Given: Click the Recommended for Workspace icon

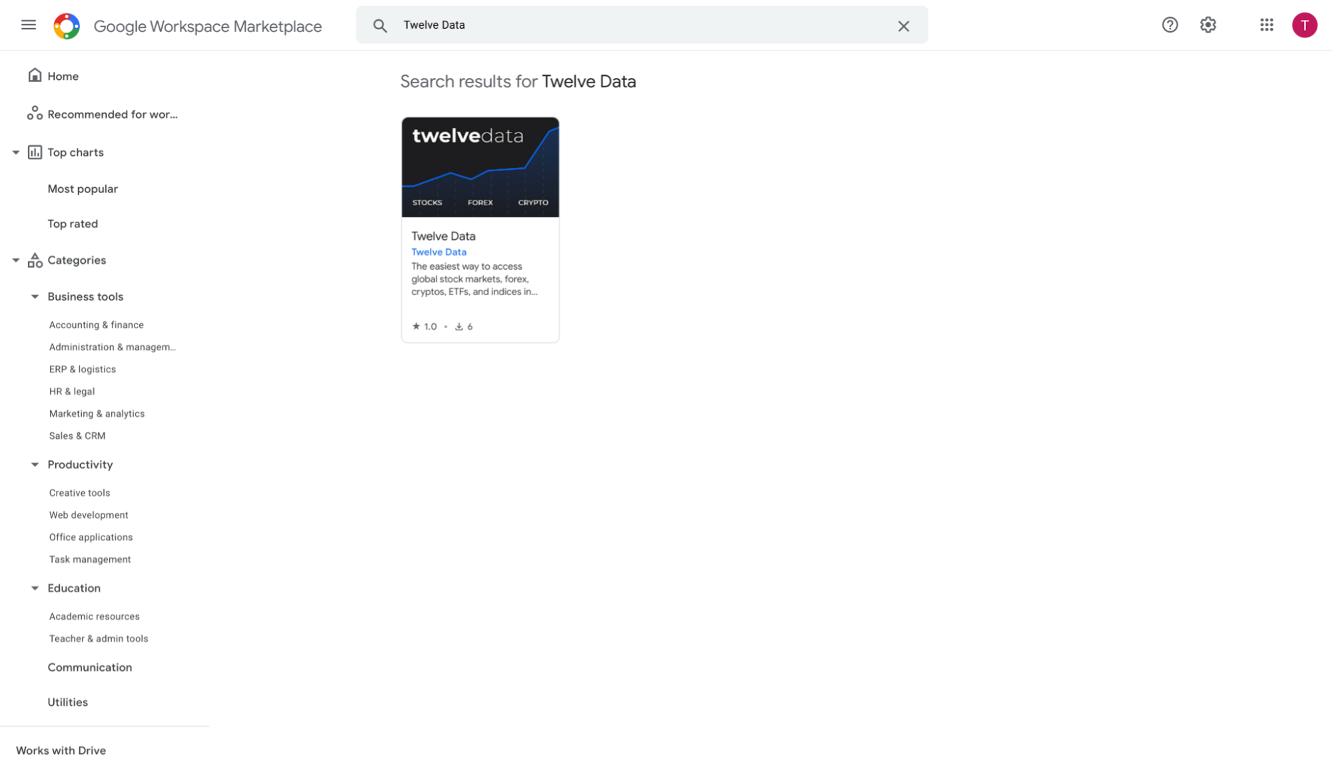Looking at the screenshot, I should 35,113.
